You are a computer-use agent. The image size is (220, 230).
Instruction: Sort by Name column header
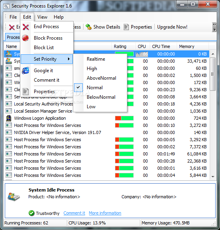[x=12, y=46]
